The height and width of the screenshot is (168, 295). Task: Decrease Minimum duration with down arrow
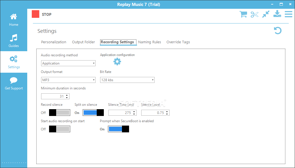[67, 98]
